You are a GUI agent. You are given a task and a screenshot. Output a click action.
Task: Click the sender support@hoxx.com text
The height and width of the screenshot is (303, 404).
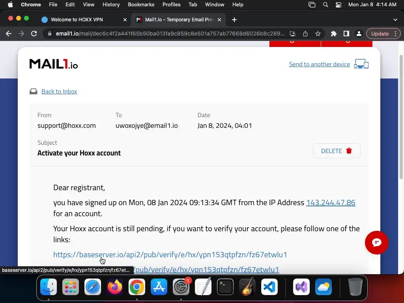click(66, 125)
